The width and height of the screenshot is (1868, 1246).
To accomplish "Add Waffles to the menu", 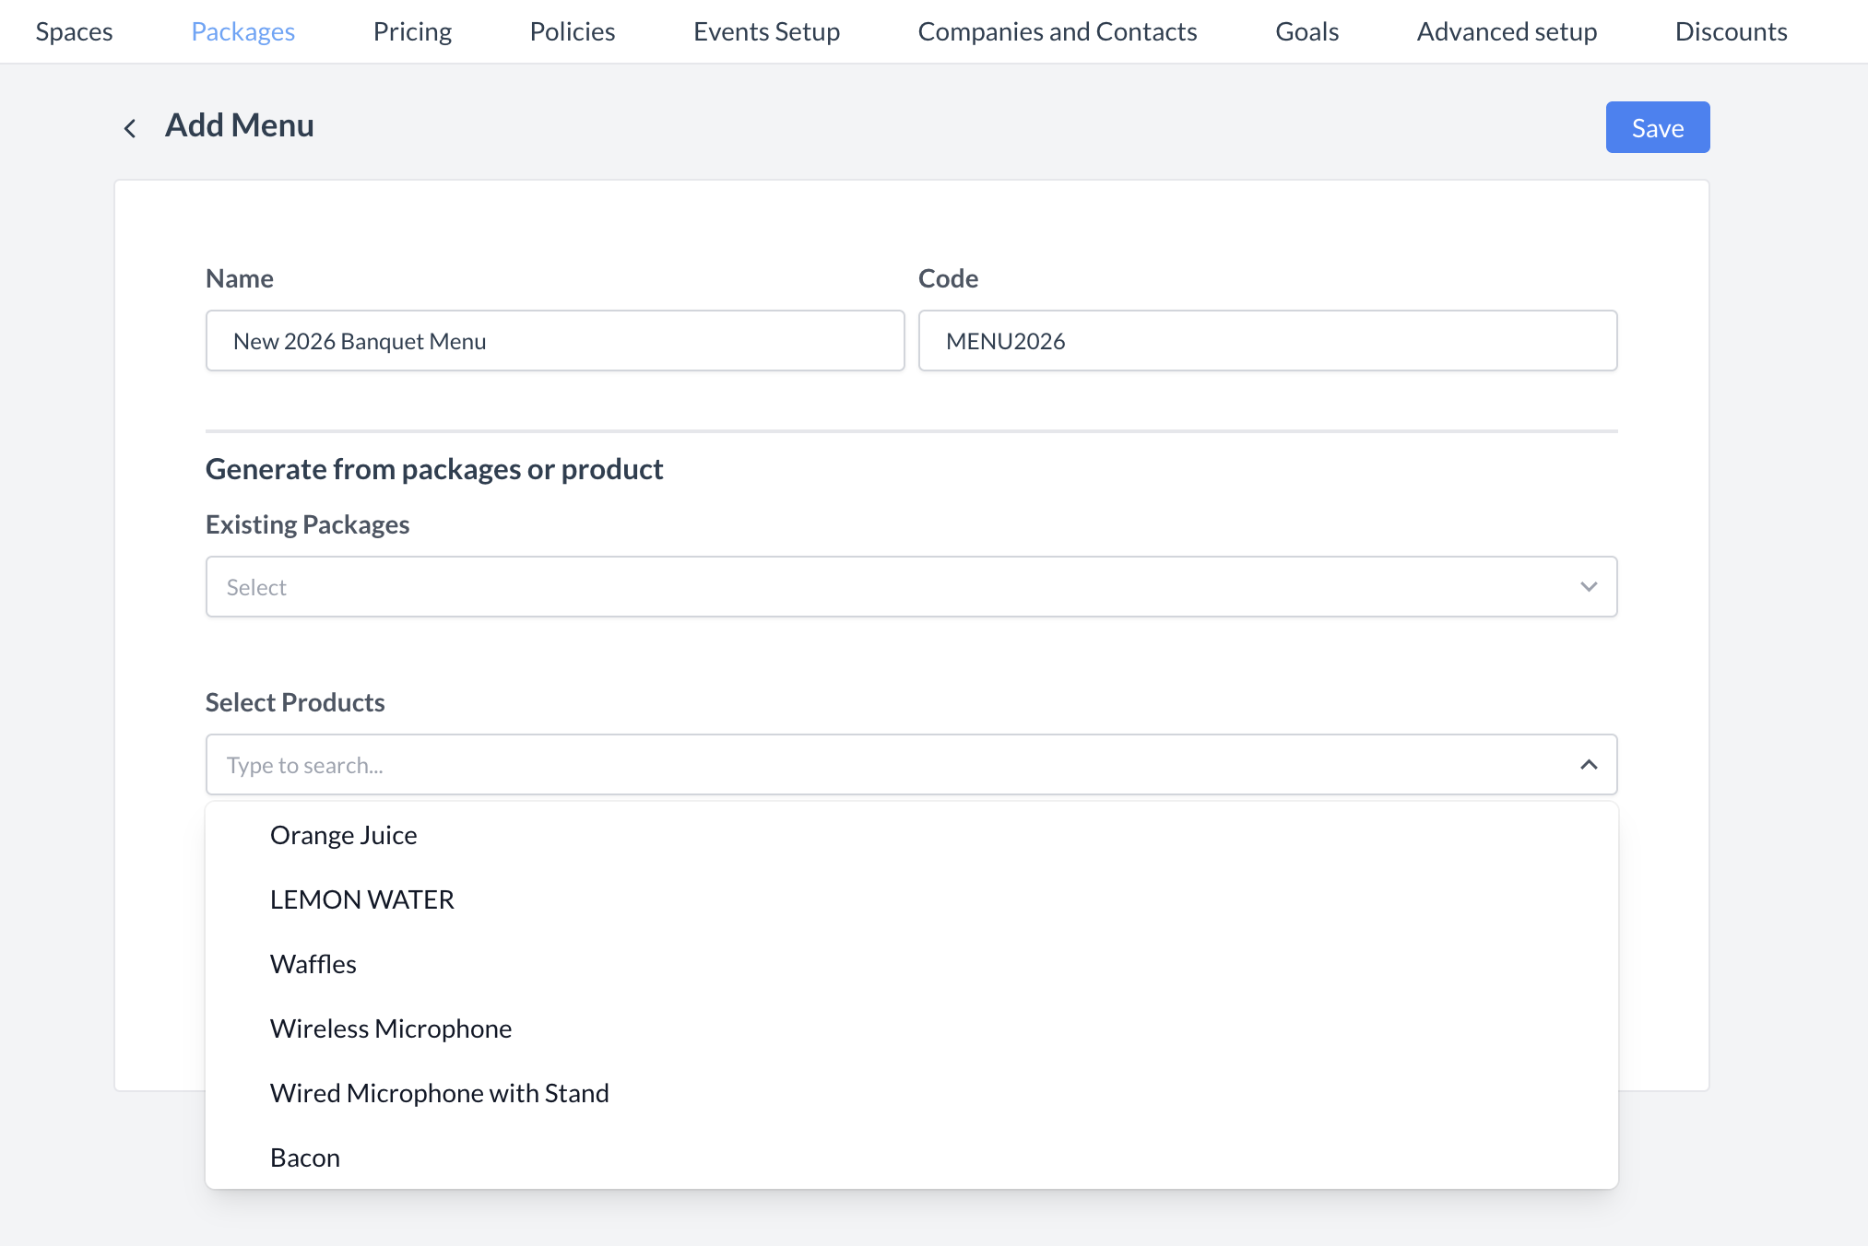I will coord(313,964).
